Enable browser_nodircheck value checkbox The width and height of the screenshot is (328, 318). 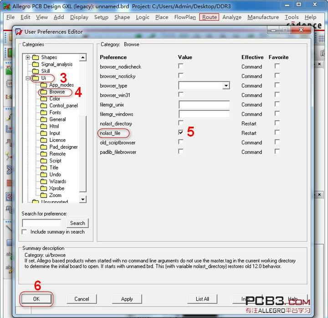pyautogui.click(x=180, y=66)
